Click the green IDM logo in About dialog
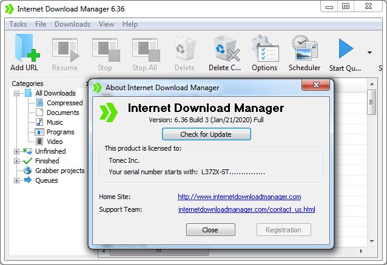The image size is (387, 265). pos(109,113)
